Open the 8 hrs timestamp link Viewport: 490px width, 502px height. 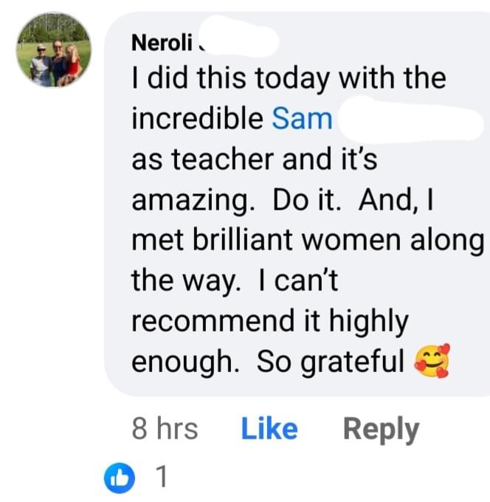[165, 429]
